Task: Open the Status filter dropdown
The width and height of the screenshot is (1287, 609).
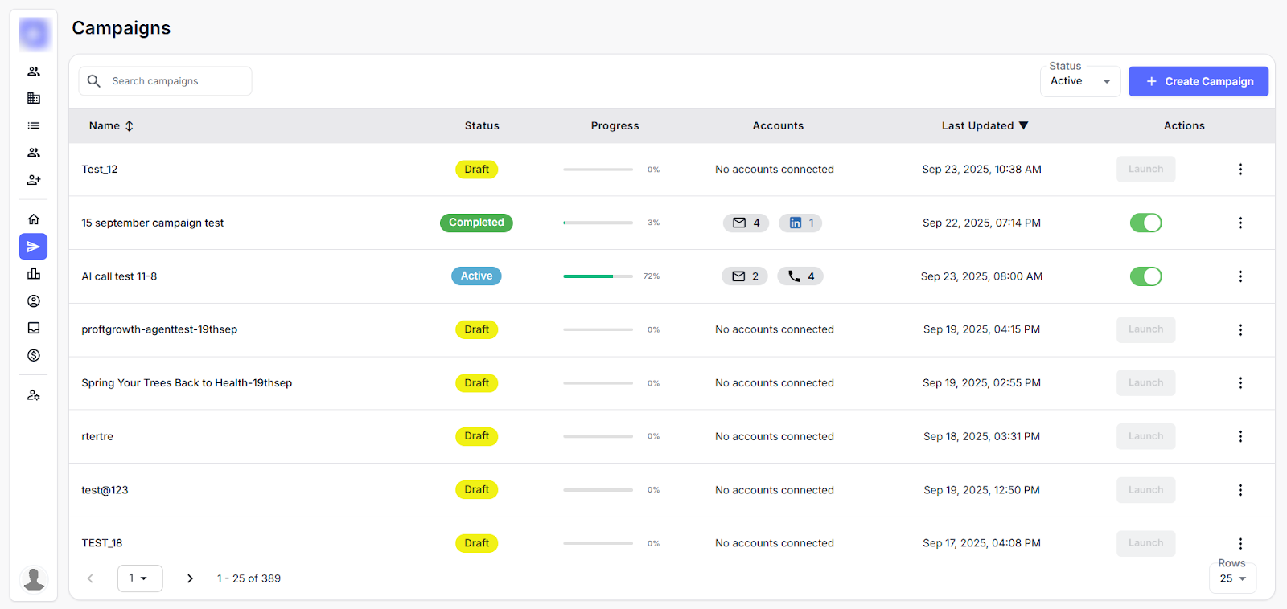Action: pos(1079,81)
